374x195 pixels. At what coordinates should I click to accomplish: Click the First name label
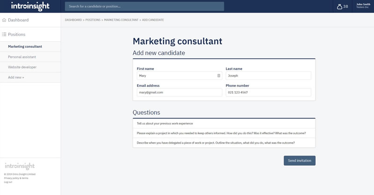tap(145, 69)
